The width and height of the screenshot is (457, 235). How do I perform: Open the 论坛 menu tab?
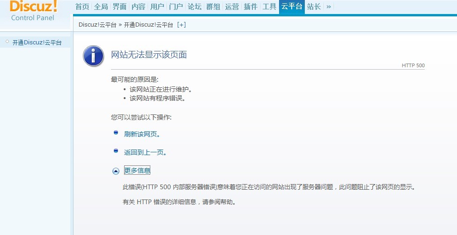pos(194,7)
